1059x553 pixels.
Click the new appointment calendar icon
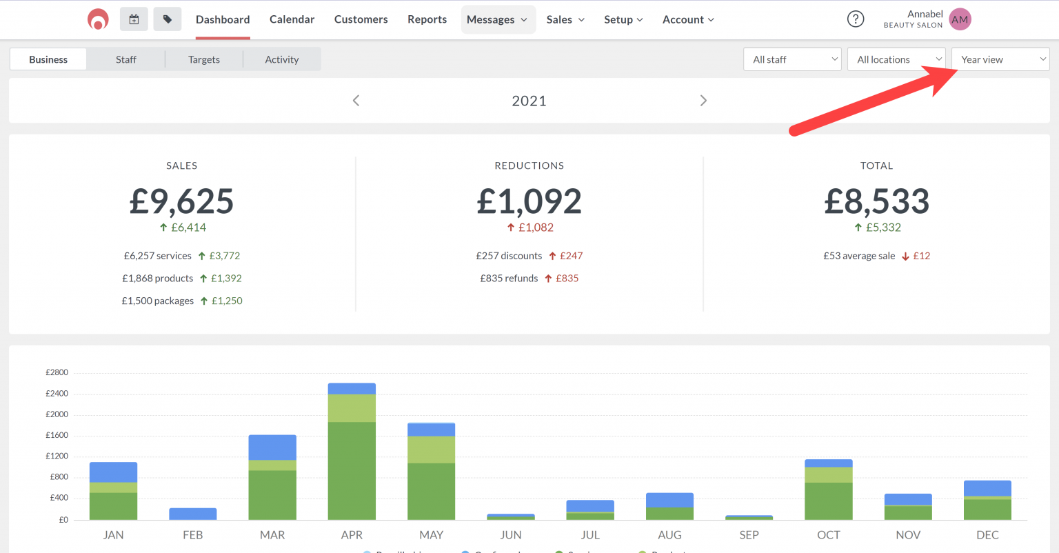point(134,19)
